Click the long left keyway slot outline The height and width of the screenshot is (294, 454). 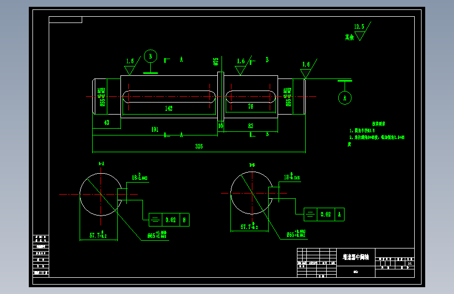click(169, 97)
